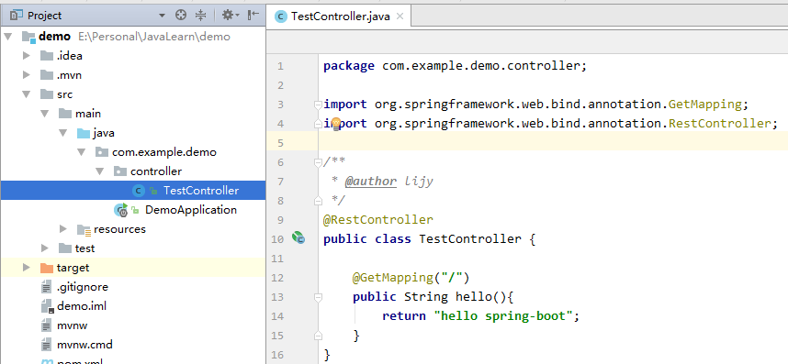Click the main folder row
Viewport: 788px width, 364px height.
pyautogui.click(x=132, y=114)
